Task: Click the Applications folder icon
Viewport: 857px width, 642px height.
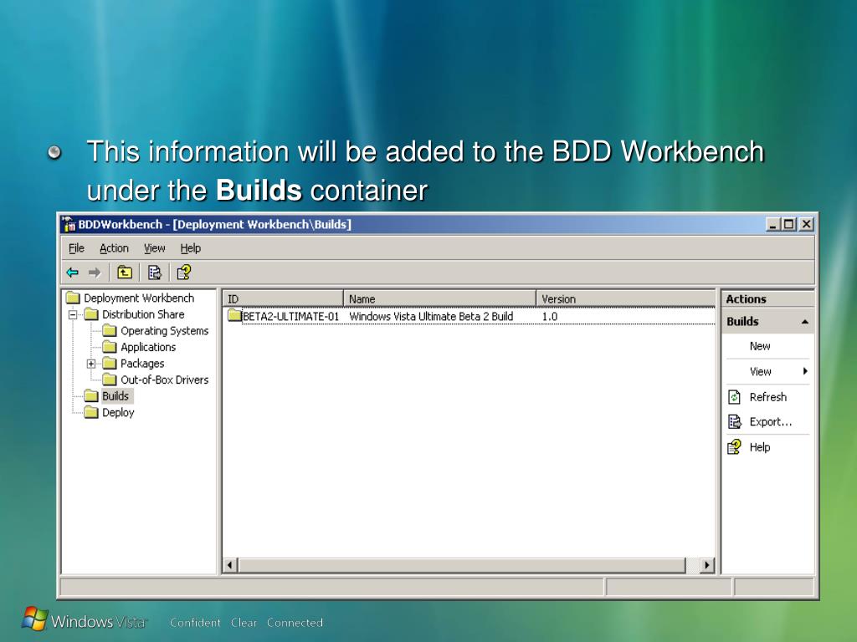Action: [110, 347]
